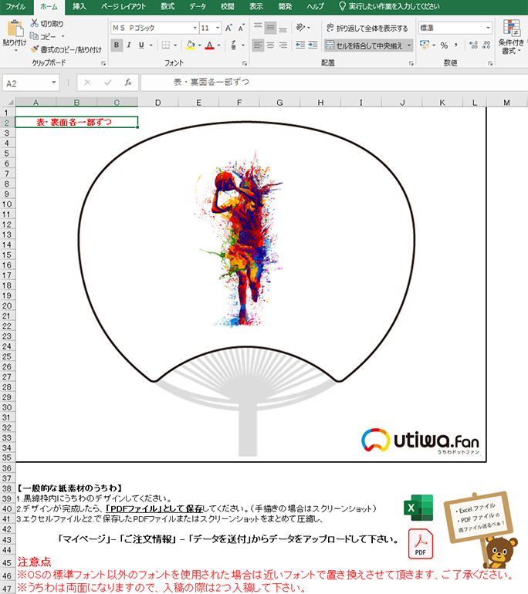
Task: Click the Cut scissors icon
Action: click(34, 24)
